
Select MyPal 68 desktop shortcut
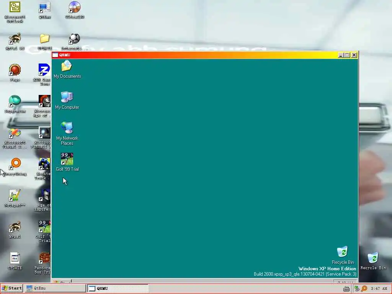[x=15, y=41]
